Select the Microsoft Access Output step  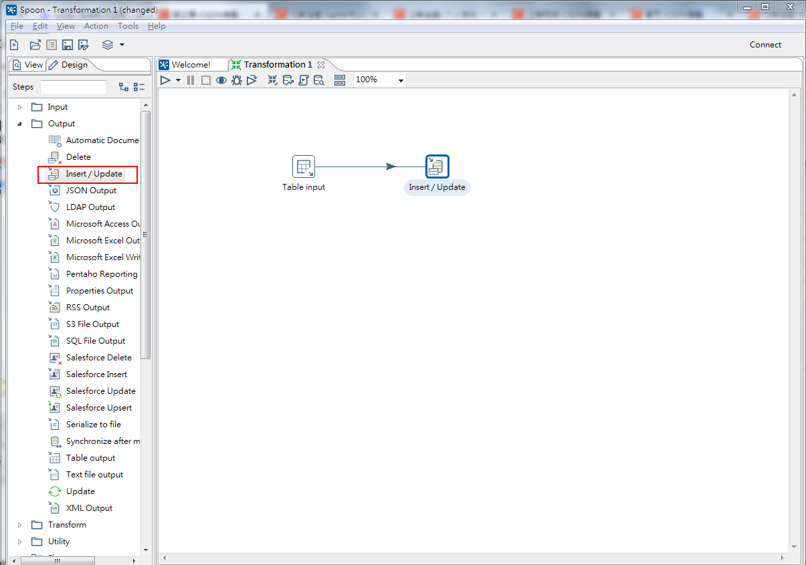(x=94, y=224)
